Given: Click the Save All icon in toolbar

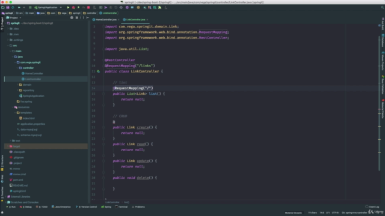Looking at the screenshot, I should coord(8,8).
